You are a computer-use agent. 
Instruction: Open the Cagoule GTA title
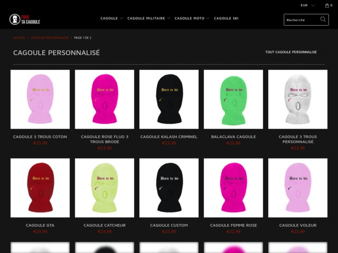[x=40, y=225]
